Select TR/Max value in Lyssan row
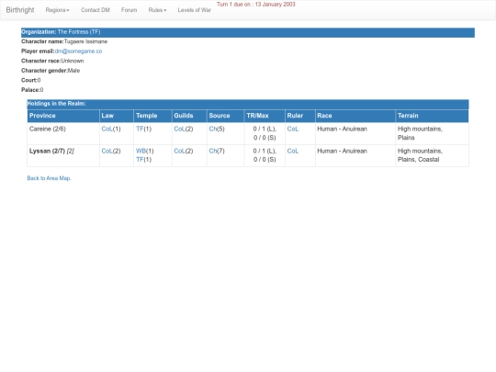Screen dimensions: 496x372 click(x=265, y=155)
